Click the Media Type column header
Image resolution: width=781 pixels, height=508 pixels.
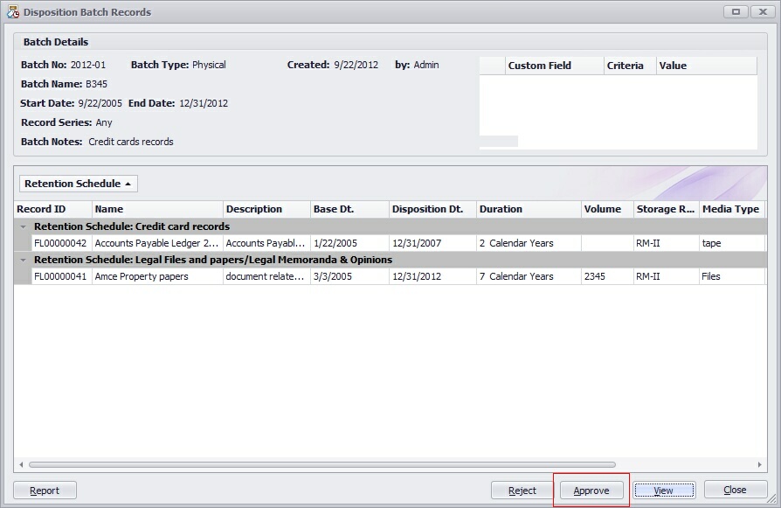(730, 209)
